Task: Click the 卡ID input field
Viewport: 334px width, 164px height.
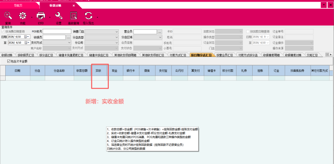Action: pos(187,31)
